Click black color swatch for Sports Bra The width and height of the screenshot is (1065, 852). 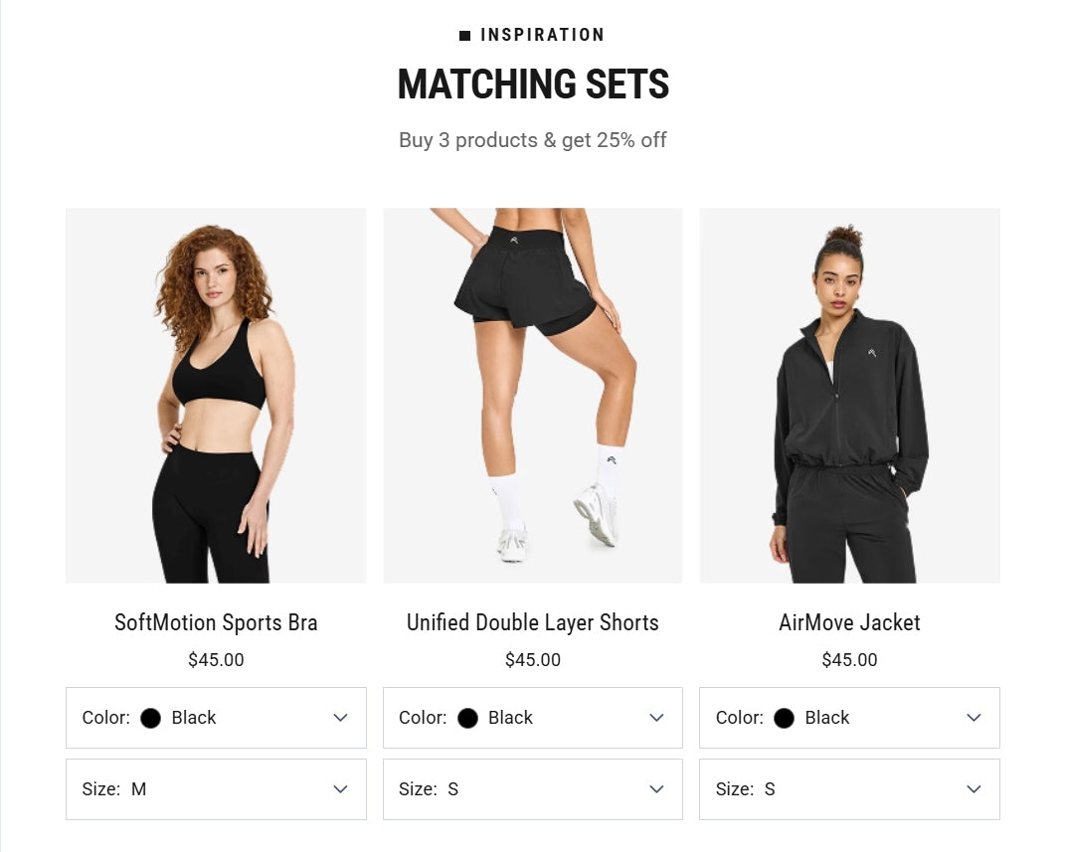(x=151, y=718)
